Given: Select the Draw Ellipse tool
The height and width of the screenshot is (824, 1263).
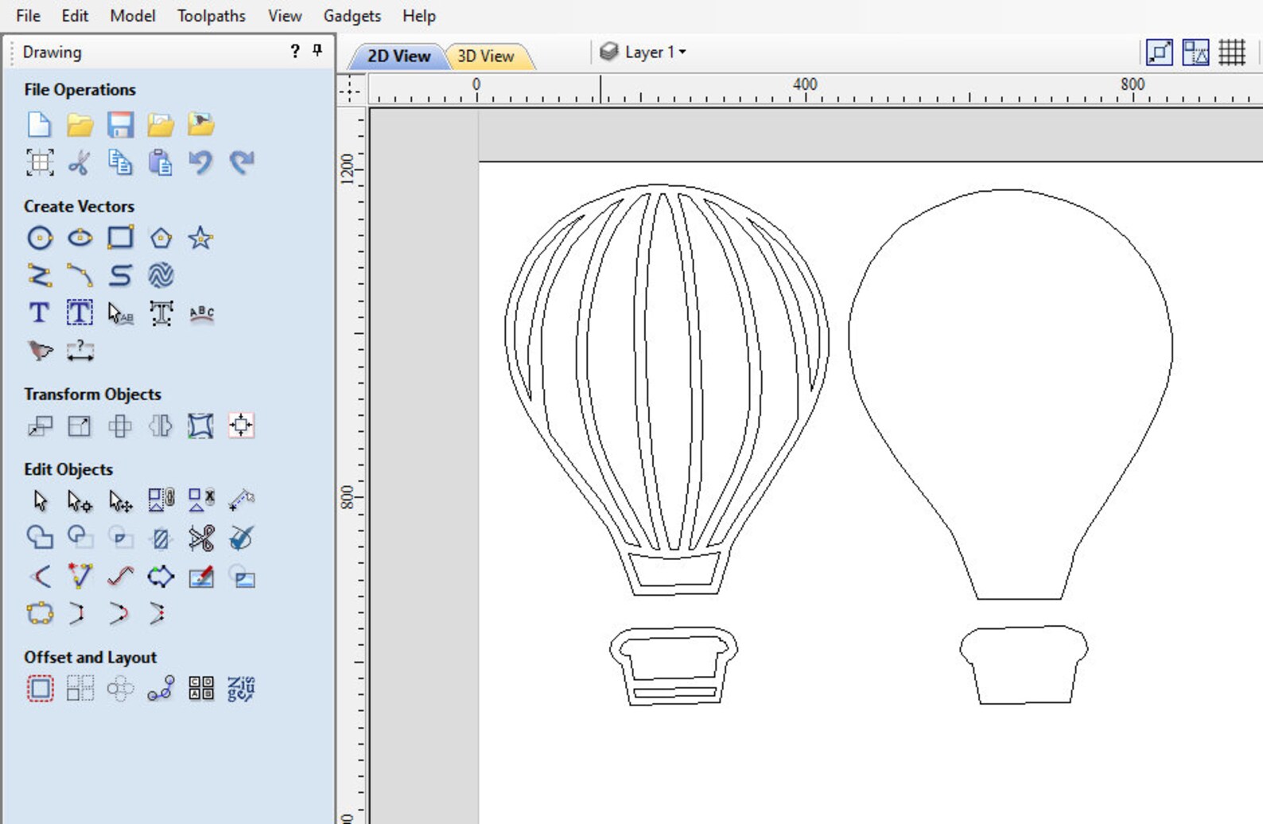Looking at the screenshot, I should pos(80,238).
